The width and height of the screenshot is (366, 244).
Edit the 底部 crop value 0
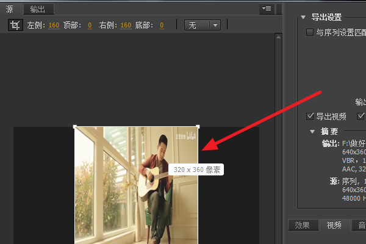(162, 25)
